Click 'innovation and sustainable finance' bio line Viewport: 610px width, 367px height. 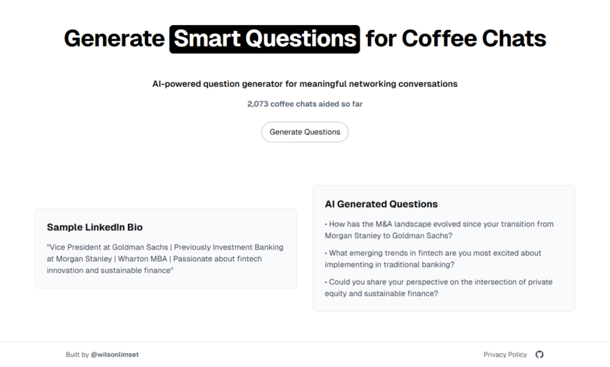pyautogui.click(x=110, y=270)
